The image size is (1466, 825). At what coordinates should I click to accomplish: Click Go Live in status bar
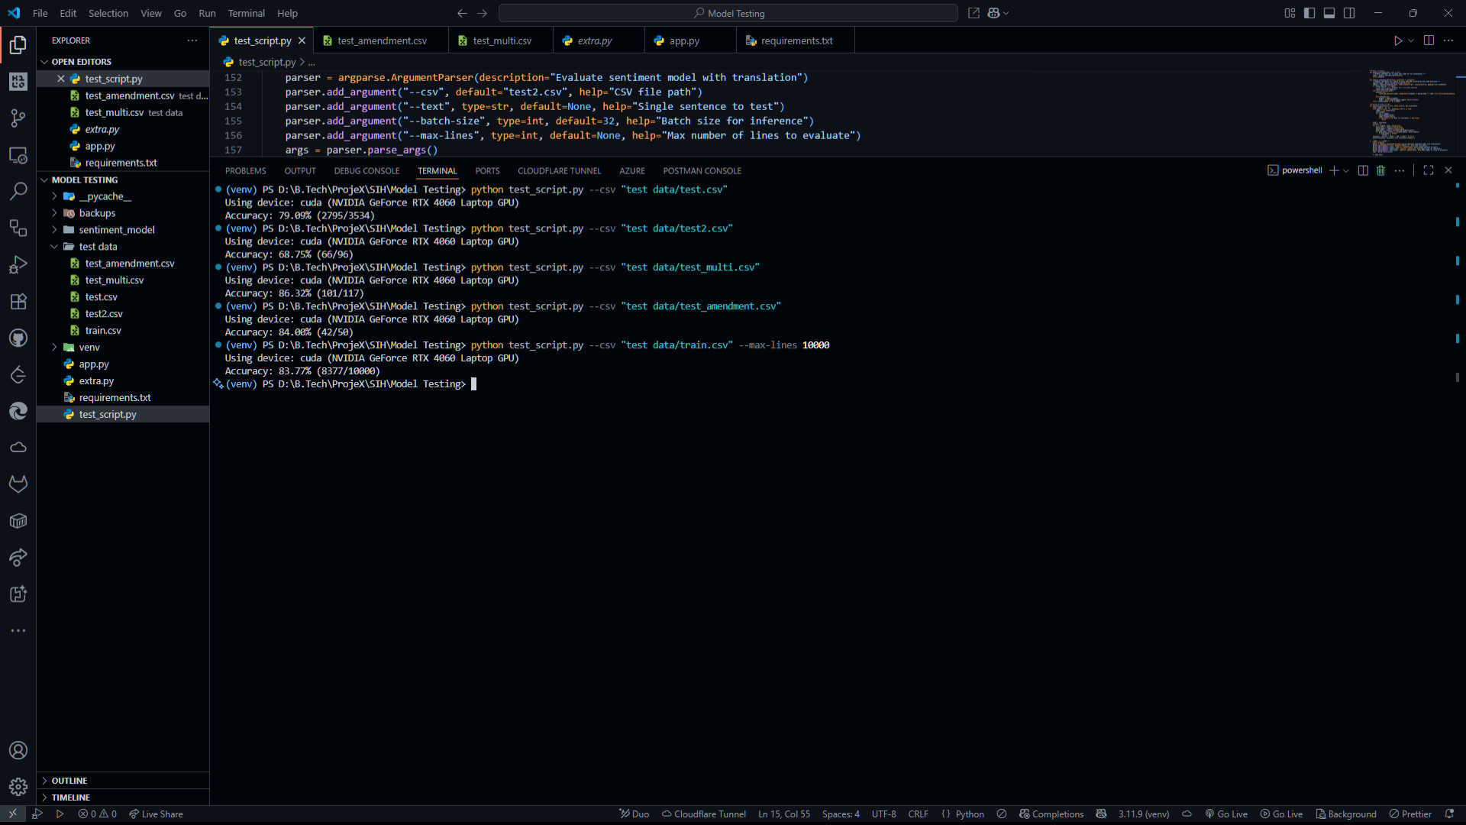(x=1227, y=814)
